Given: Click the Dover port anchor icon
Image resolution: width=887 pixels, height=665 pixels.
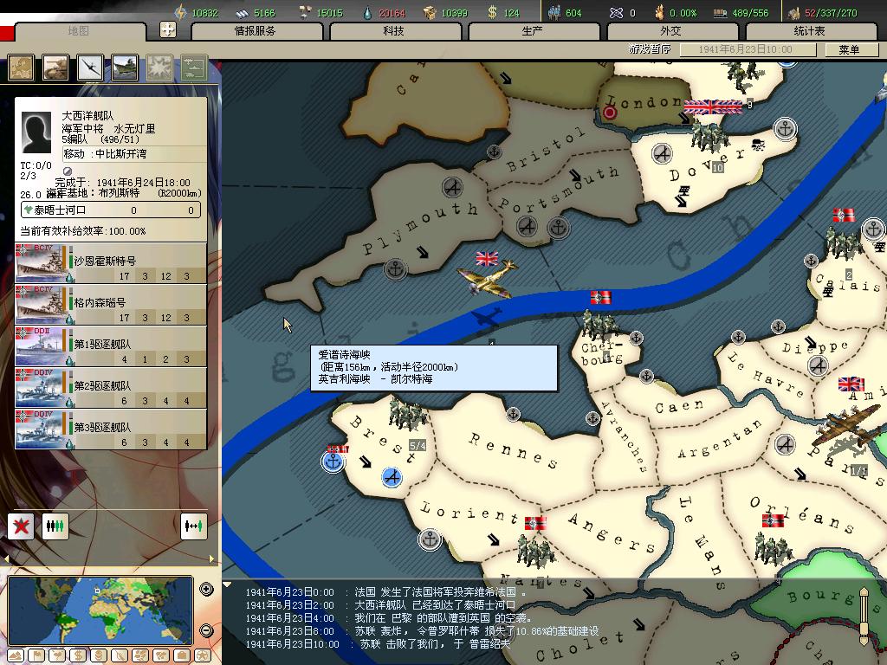Looking at the screenshot, I should tap(785, 129).
